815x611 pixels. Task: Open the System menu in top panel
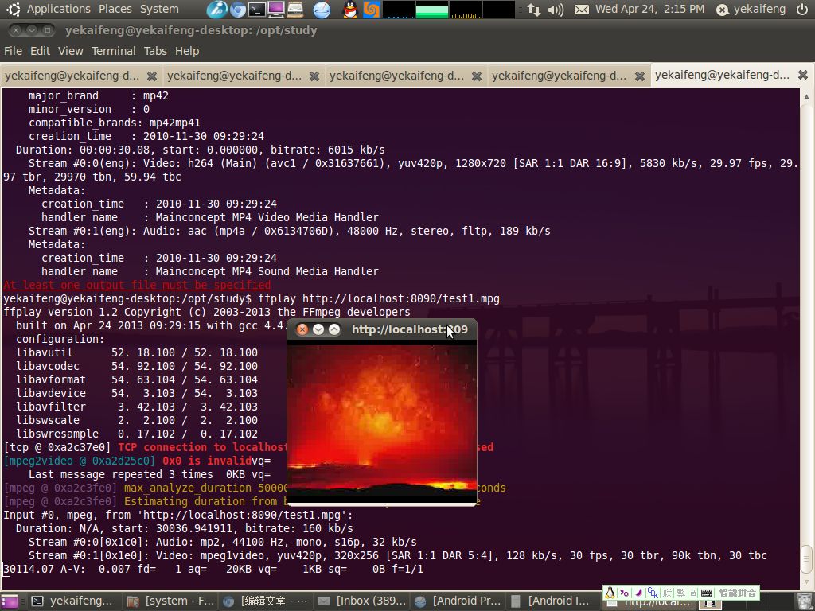(159, 9)
